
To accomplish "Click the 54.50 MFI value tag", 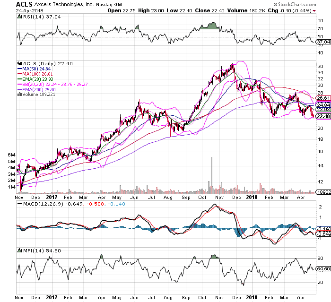I will 323,268.
